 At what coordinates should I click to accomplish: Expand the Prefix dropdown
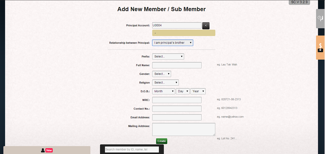[168, 57]
